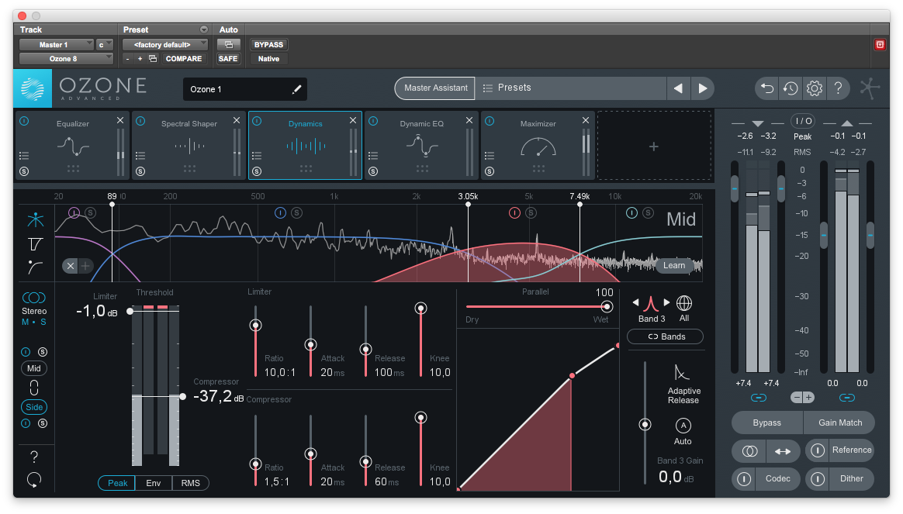
Task: Click the reset circular arrow icon
Action: click(x=34, y=479)
